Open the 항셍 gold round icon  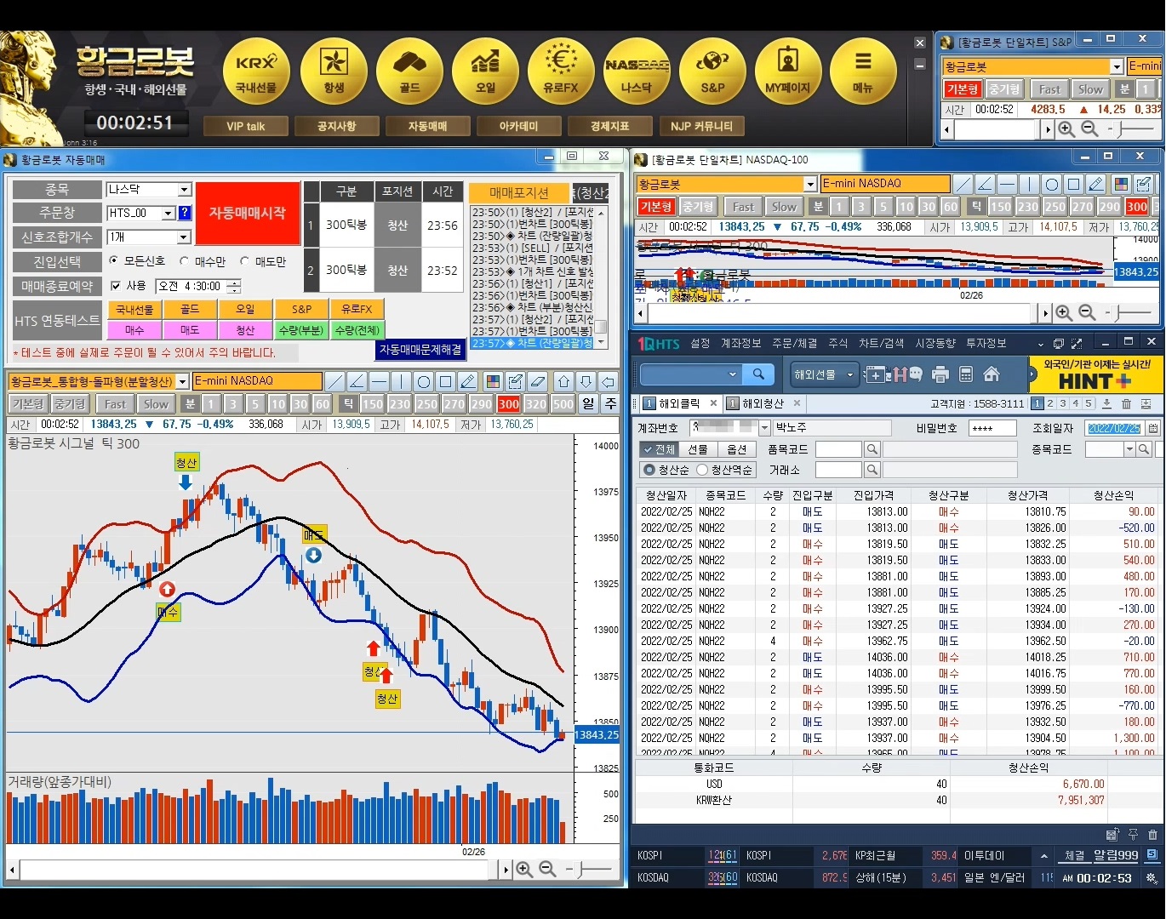(x=334, y=71)
